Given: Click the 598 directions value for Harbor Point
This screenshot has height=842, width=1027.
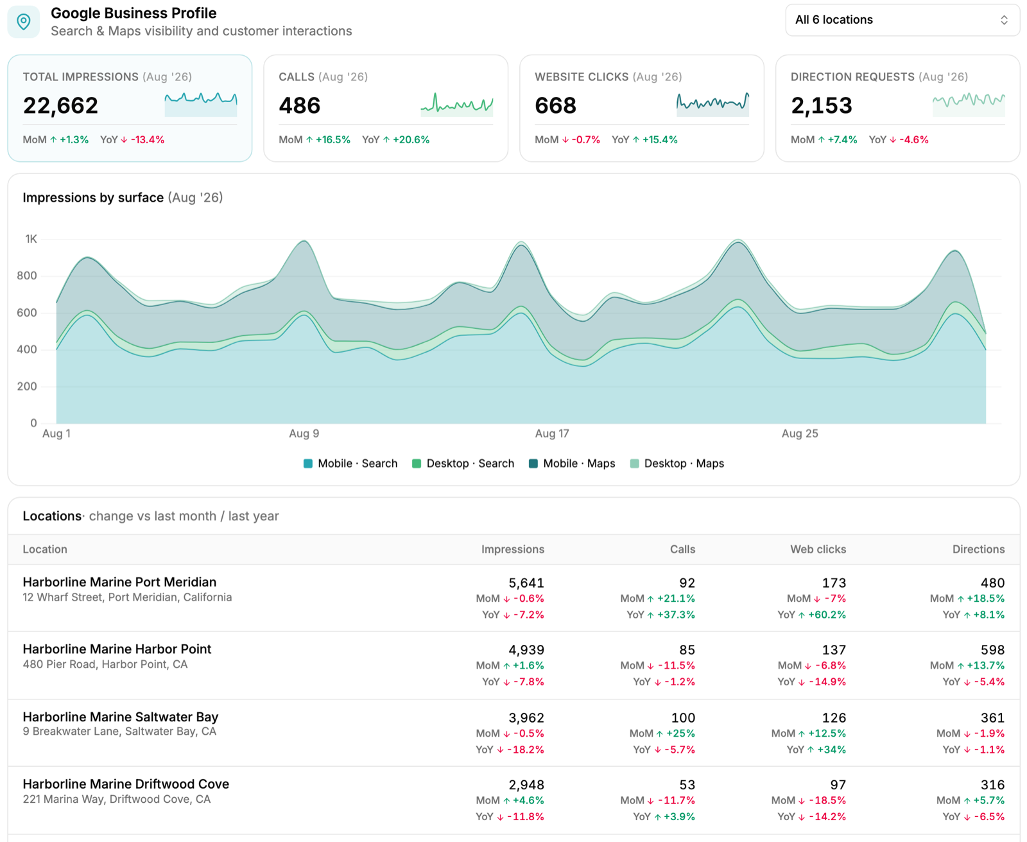Looking at the screenshot, I should (x=992, y=650).
